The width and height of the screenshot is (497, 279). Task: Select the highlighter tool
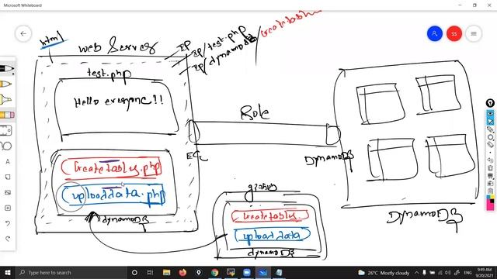pos(5,99)
